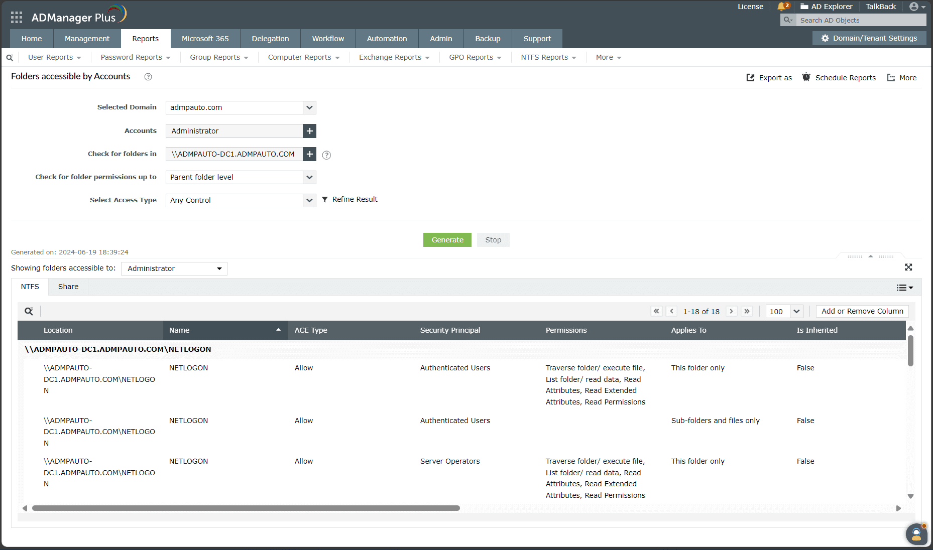Open the More actions menu at top right
The height and width of the screenshot is (550, 933).
[902, 78]
